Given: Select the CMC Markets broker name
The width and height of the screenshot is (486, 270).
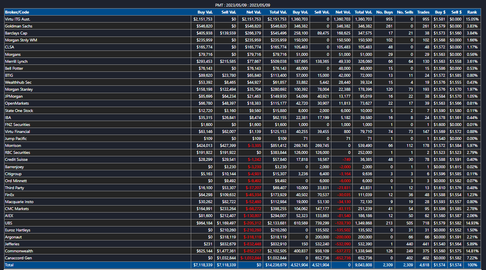Looking at the screenshot, I should click(x=17, y=209).
